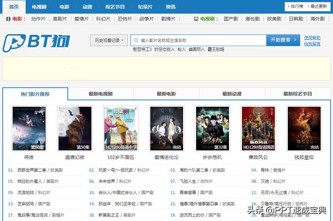The height and width of the screenshot is (221, 333).
Task: Open the 将夜 poster thumbnail
Action: coord(29,128)
